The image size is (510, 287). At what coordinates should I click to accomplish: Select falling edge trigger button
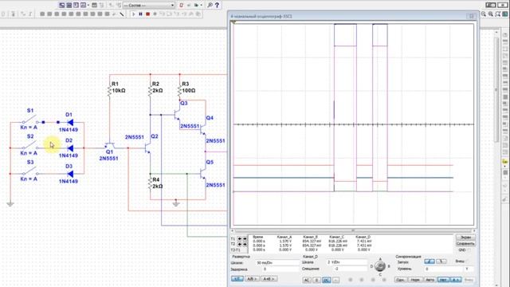(x=441, y=261)
